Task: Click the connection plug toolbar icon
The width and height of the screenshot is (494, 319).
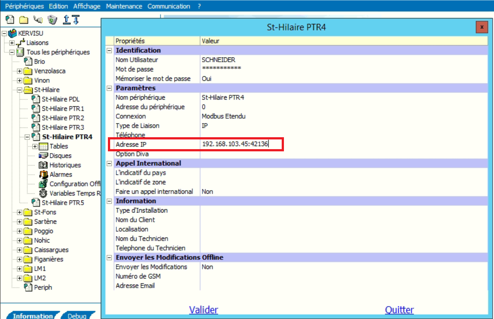Action: point(38,19)
